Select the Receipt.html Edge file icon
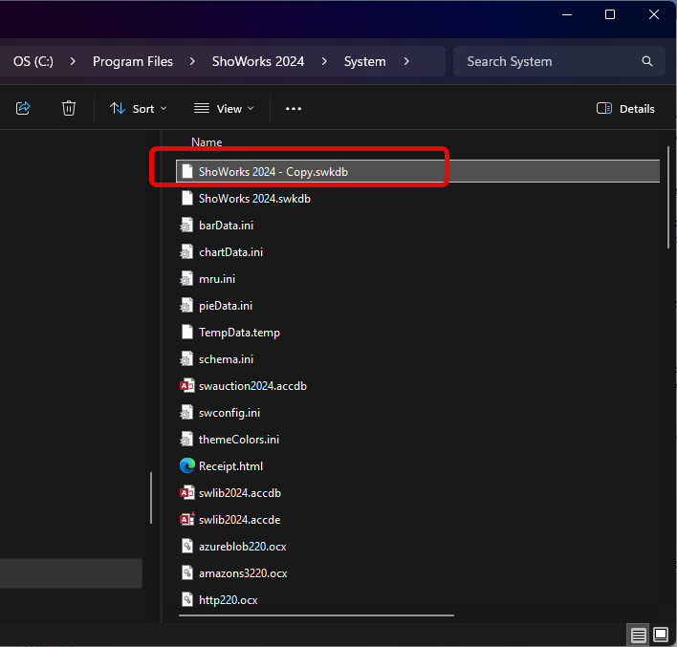 [x=187, y=466]
